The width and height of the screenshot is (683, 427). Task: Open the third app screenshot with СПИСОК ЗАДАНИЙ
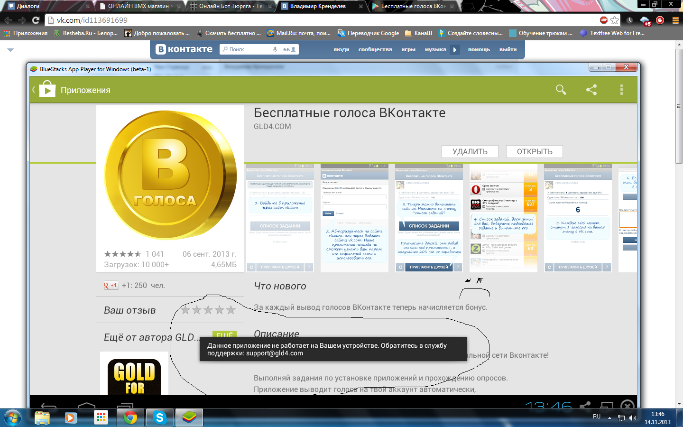[x=429, y=218]
